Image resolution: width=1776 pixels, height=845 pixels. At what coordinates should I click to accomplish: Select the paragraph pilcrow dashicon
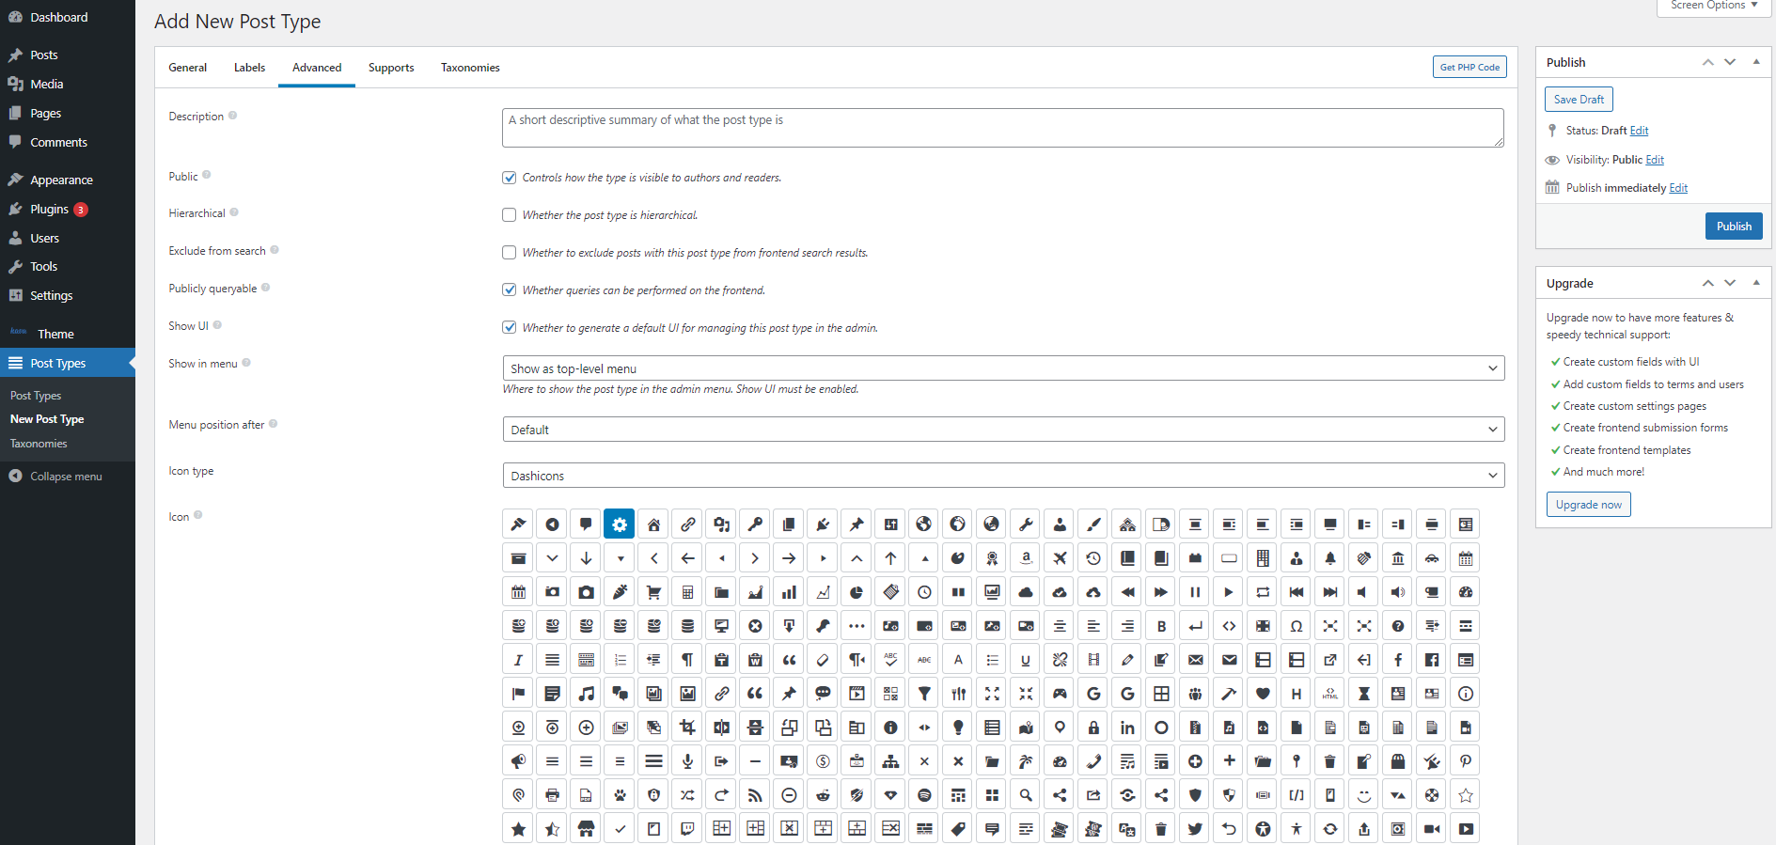point(687,660)
